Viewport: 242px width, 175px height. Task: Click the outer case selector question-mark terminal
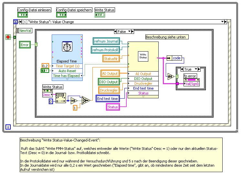click(36, 44)
